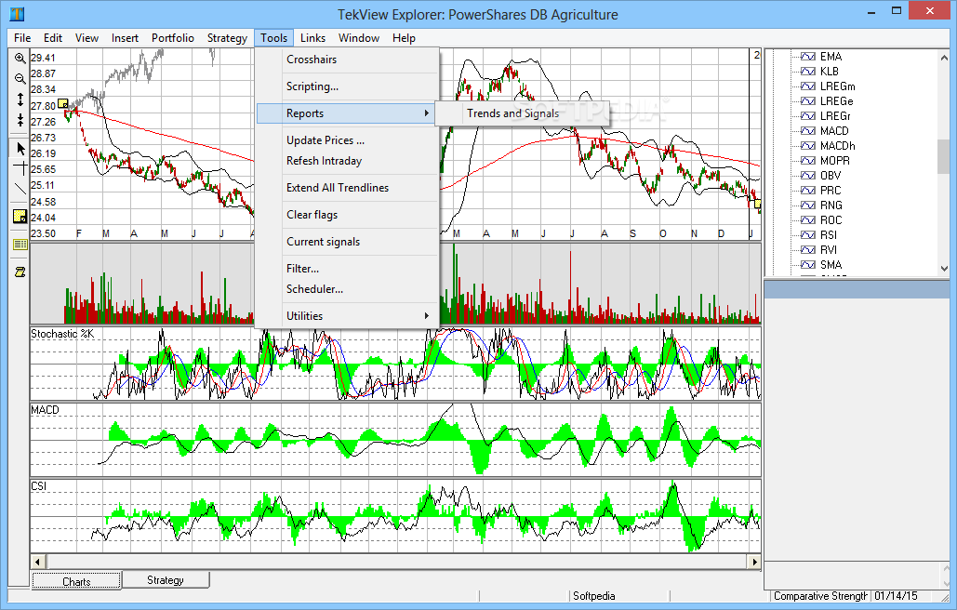Expand the Utilities submenu
Viewport: 957px width, 610px height.
coord(347,316)
